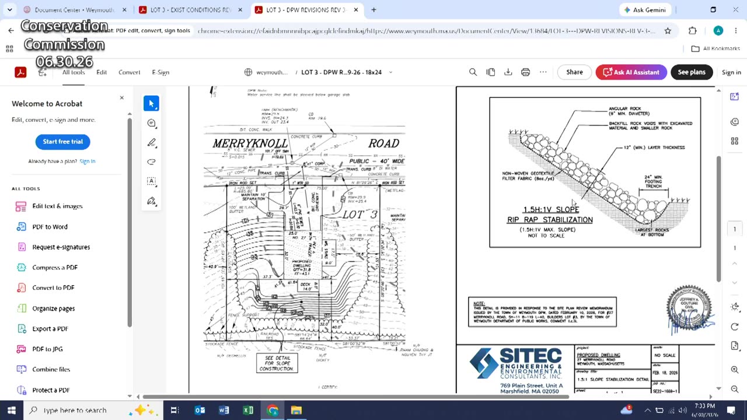Viewport: 747px width, 420px height.
Task: Open the browser extensions puzzle icon
Action: (x=693, y=30)
